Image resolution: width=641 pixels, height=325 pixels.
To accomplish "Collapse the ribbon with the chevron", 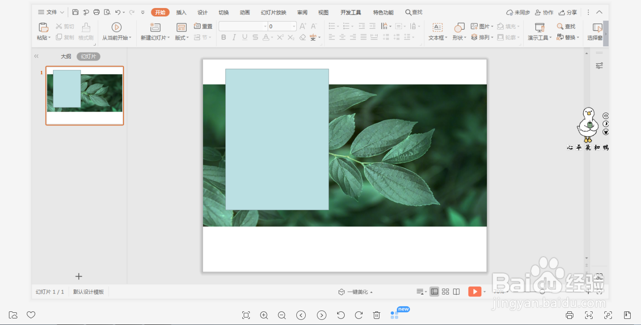I will pos(599,12).
